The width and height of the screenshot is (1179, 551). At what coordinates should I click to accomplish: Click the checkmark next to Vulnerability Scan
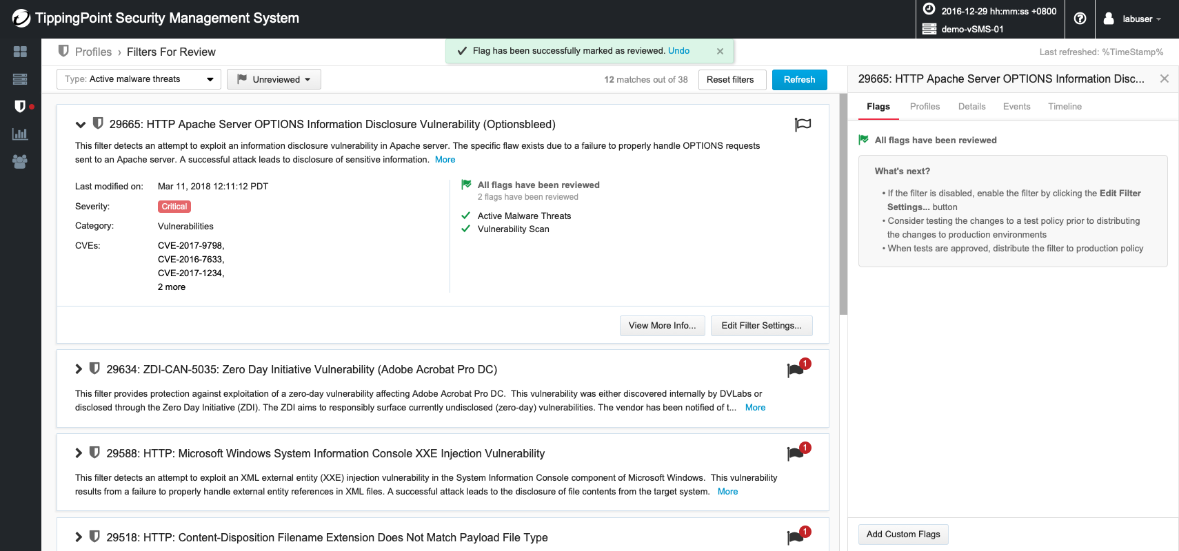[x=466, y=229]
